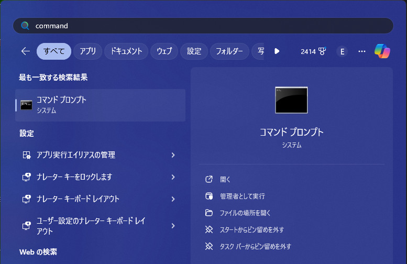Click the unpin icon beside スタートからピン留めを外す
This screenshot has width=407, height=264.
[x=209, y=230]
